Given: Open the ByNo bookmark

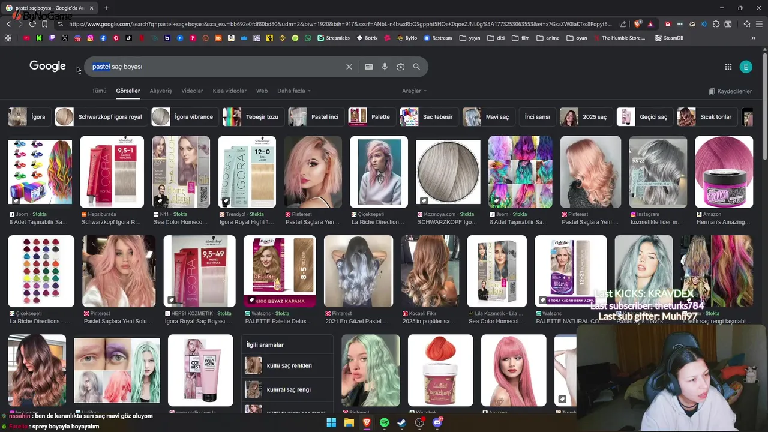Looking at the screenshot, I should [x=406, y=38].
